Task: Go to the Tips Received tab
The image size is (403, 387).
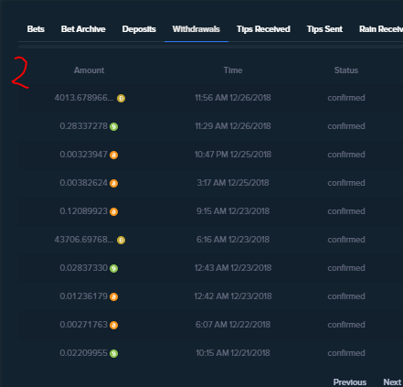Action: 263,29
